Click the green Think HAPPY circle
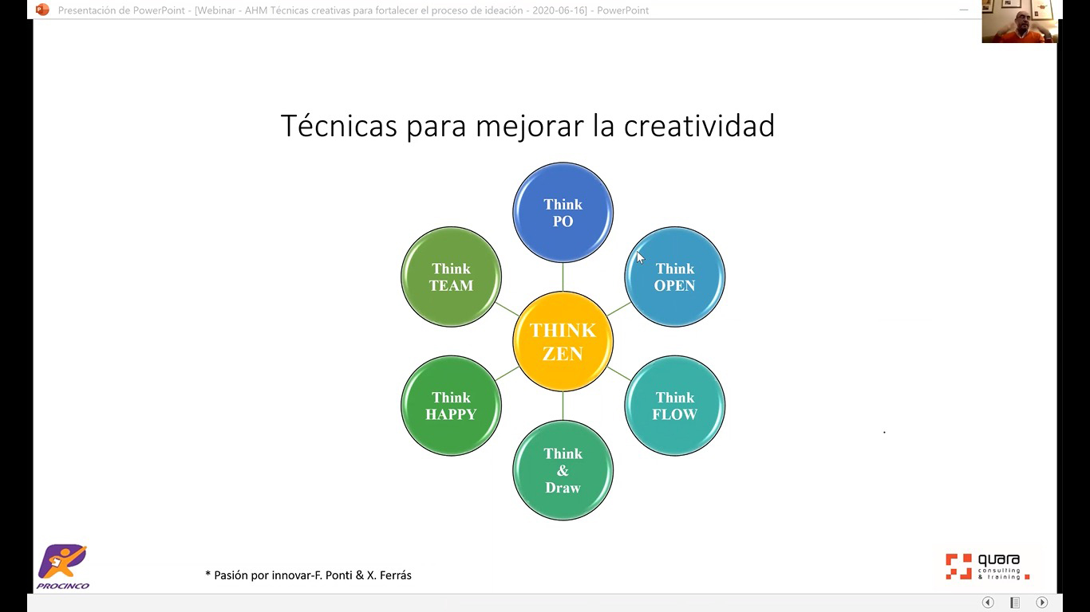1090x612 pixels. pos(451,406)
